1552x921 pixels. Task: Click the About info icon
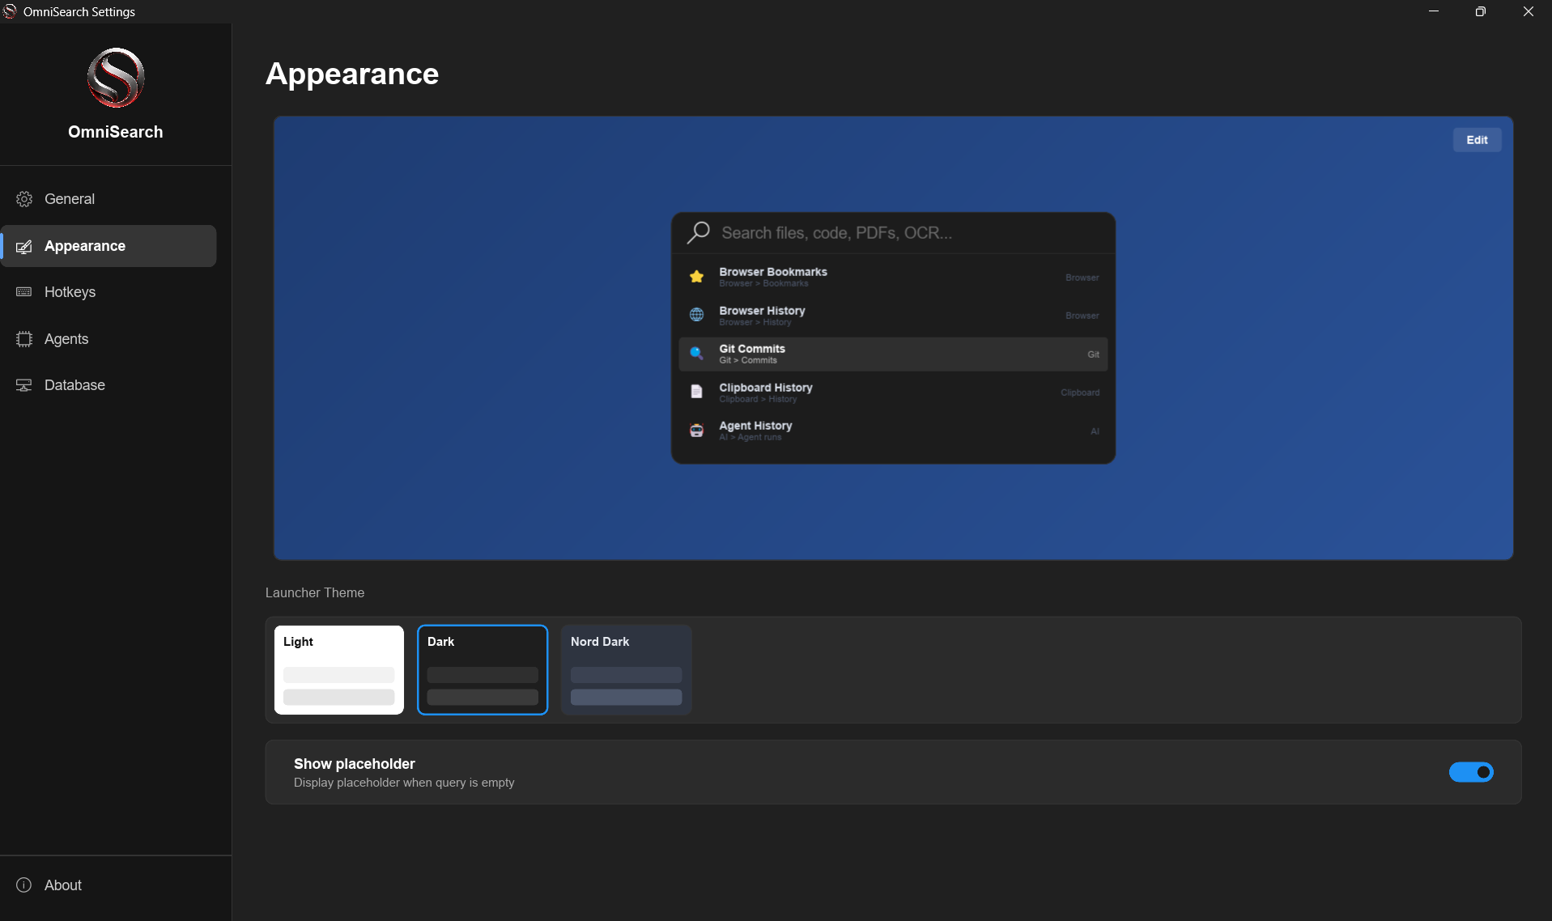click(x=24, y=885)
